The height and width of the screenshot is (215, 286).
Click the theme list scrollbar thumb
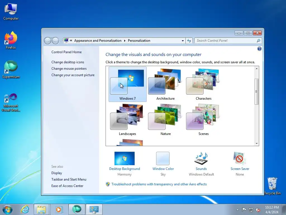coord(256,92)
